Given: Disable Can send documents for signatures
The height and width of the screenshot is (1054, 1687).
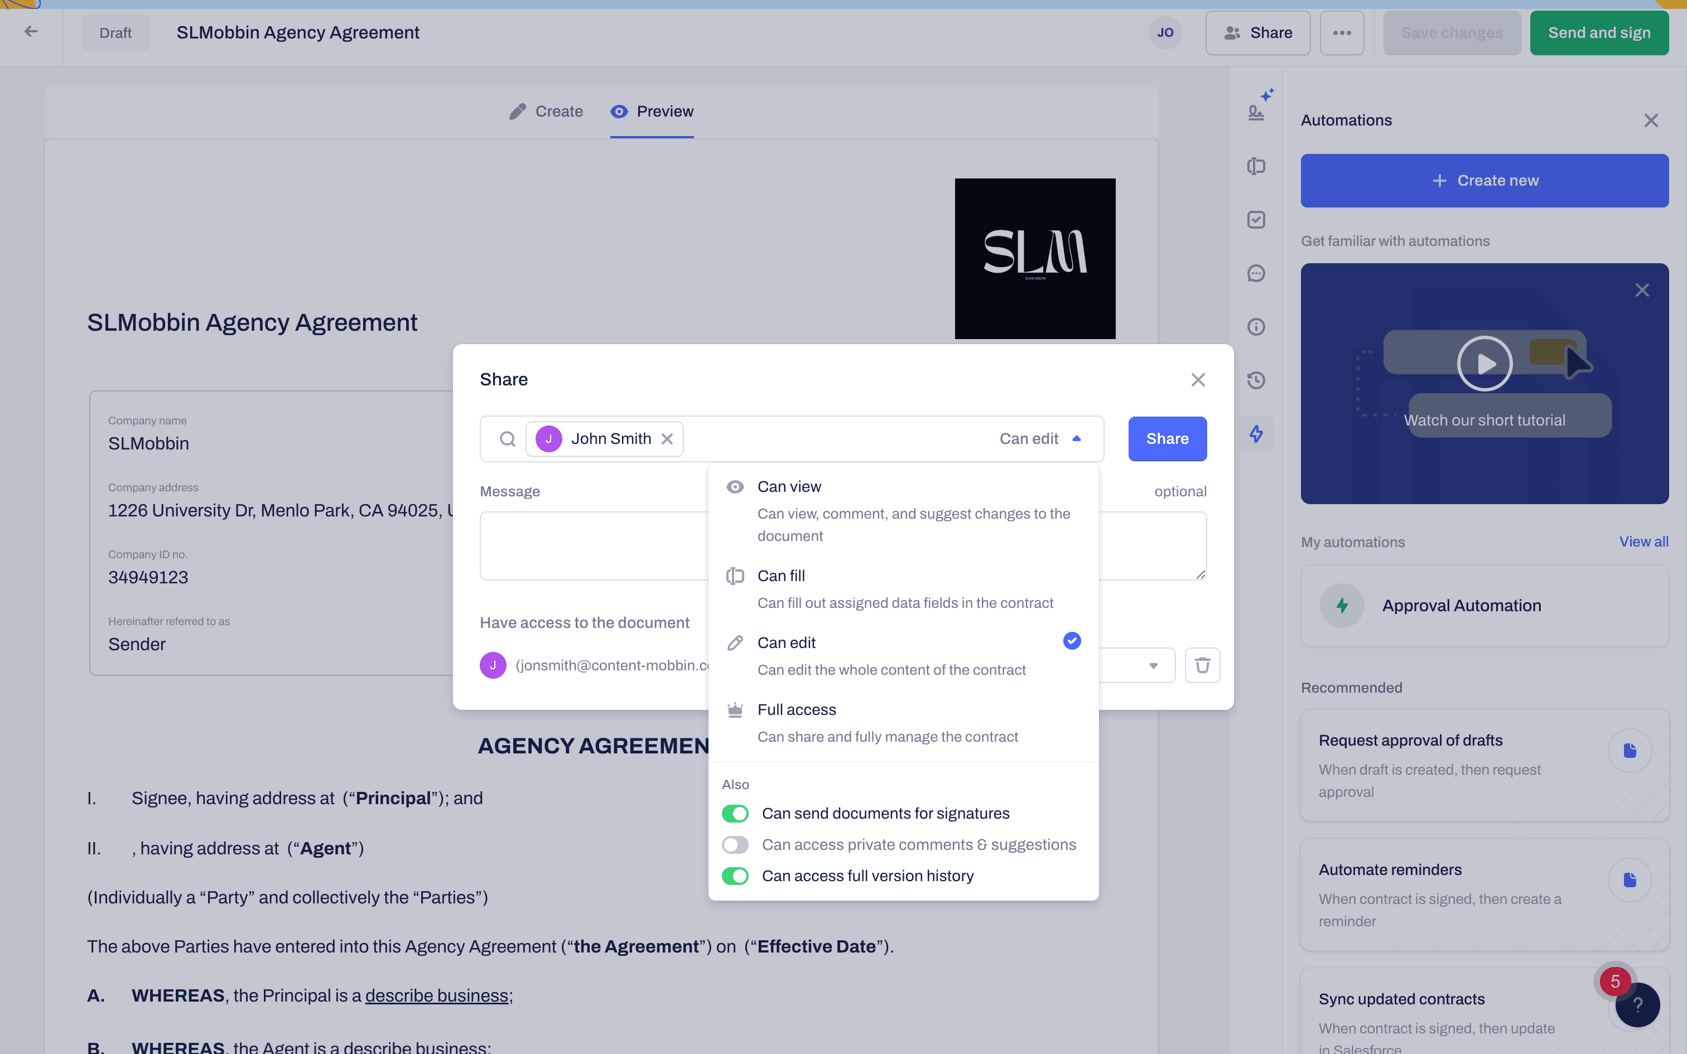Looking at the screenshot, I should 735,814.
